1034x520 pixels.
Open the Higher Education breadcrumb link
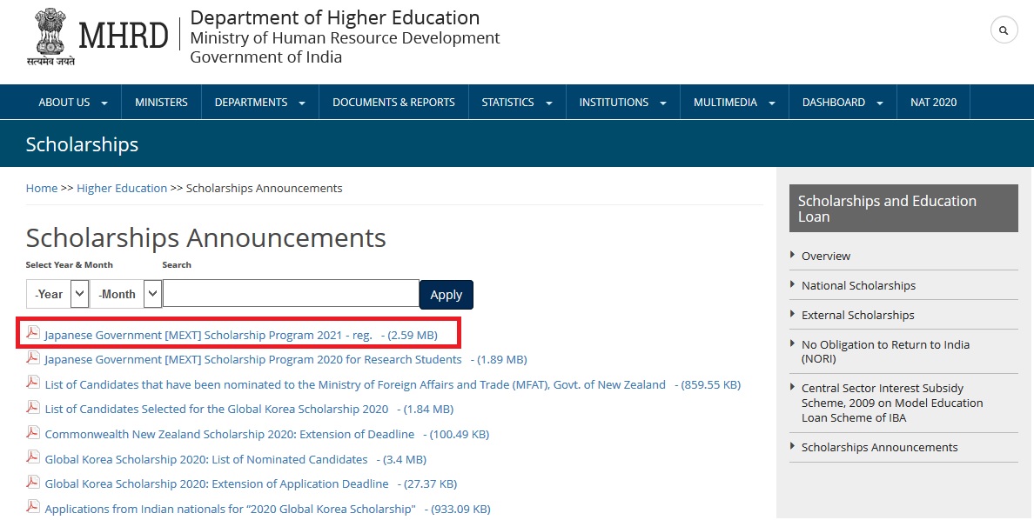tap(122, 188)
